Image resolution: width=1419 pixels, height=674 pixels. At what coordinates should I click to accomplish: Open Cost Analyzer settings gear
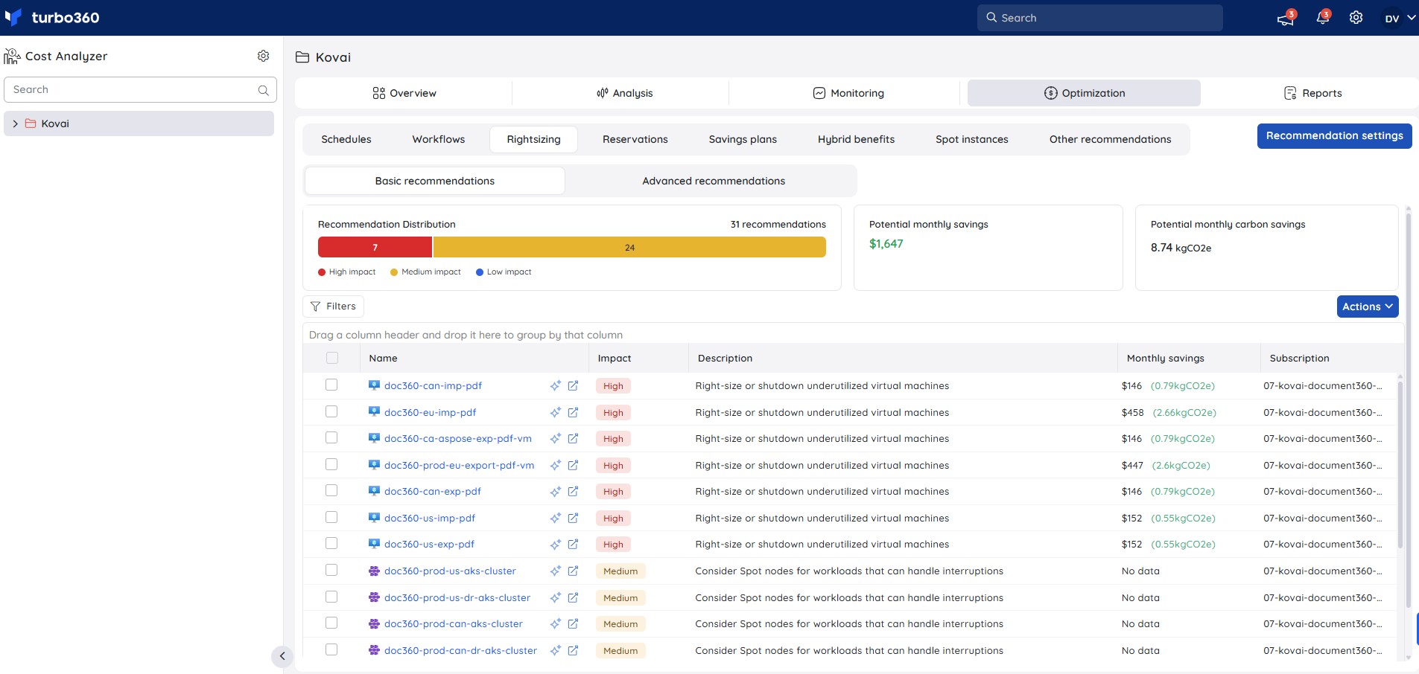point(263,56)
